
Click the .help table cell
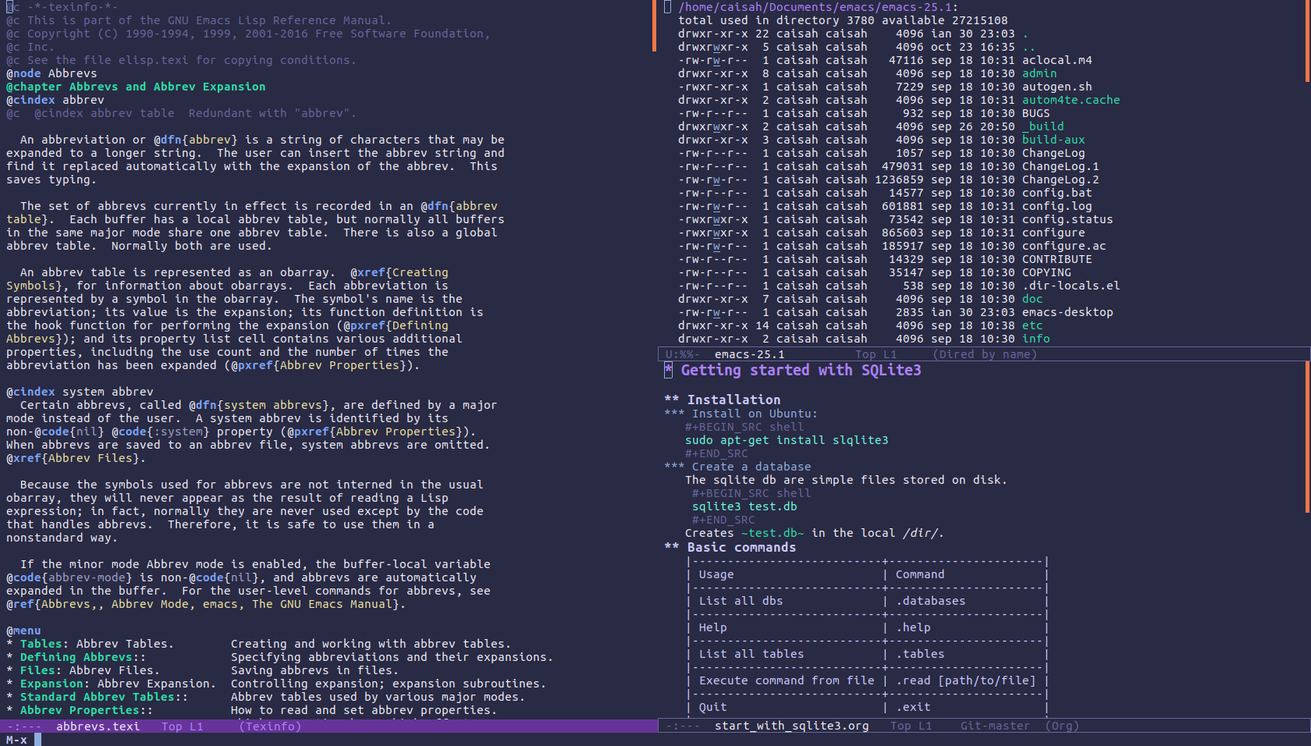913,627
